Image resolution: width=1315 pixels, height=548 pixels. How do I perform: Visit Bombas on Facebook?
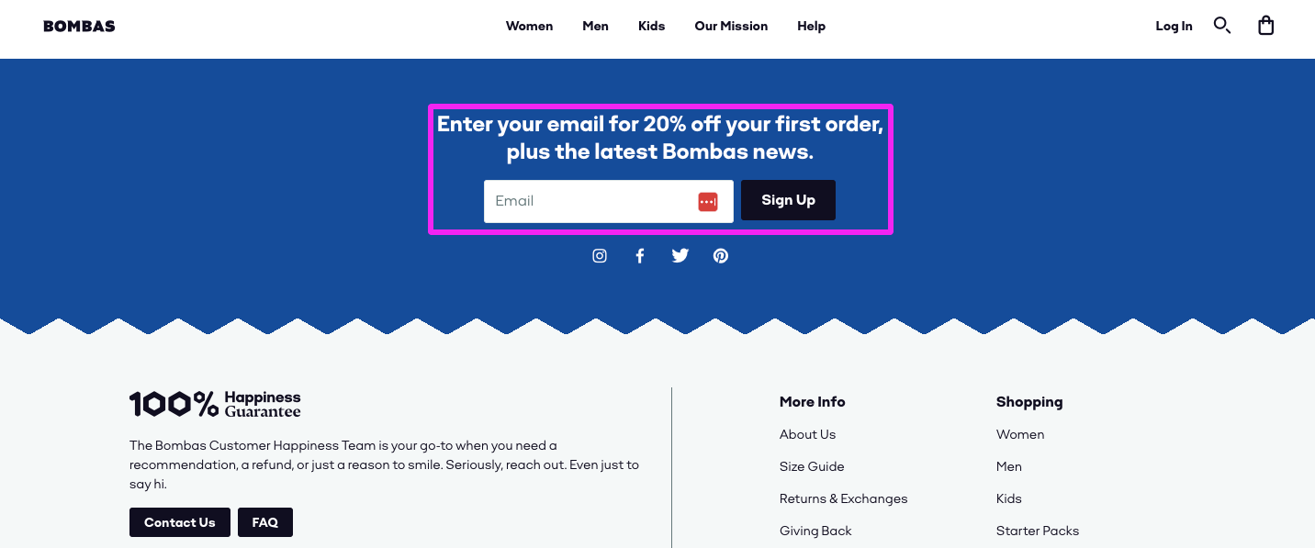[640, 255]
